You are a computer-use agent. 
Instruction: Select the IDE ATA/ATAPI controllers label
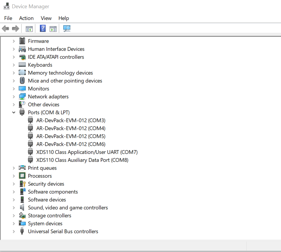pos(56,57)
